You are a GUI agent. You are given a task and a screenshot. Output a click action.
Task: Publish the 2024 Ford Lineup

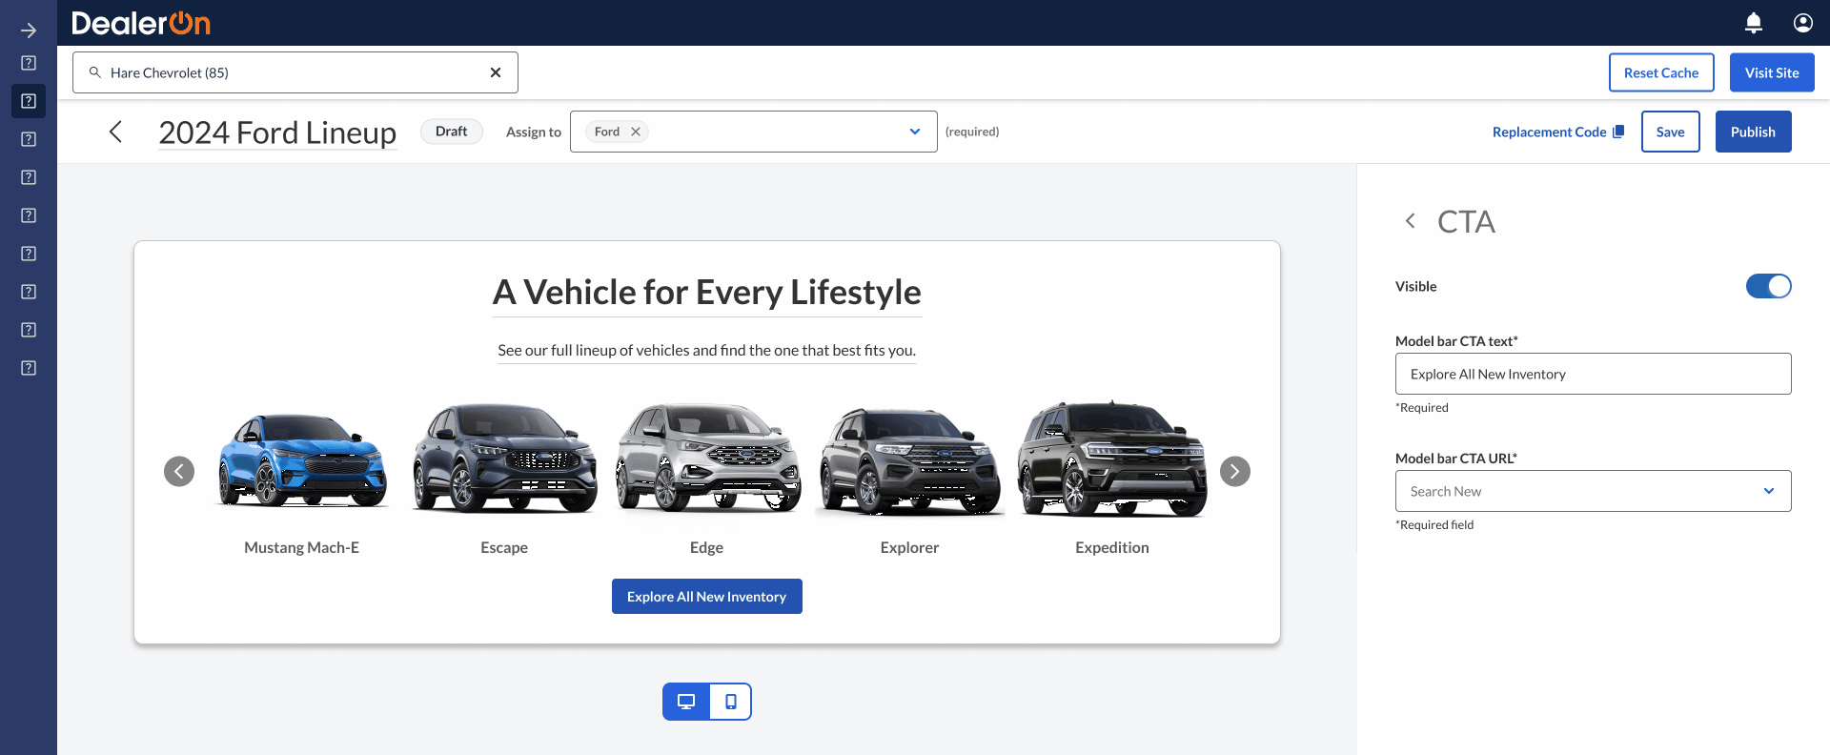[x=1753, y=132]
